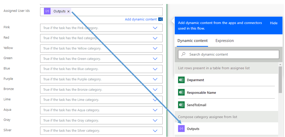Click the Silver field placeholder text

(x=72, y=131)
